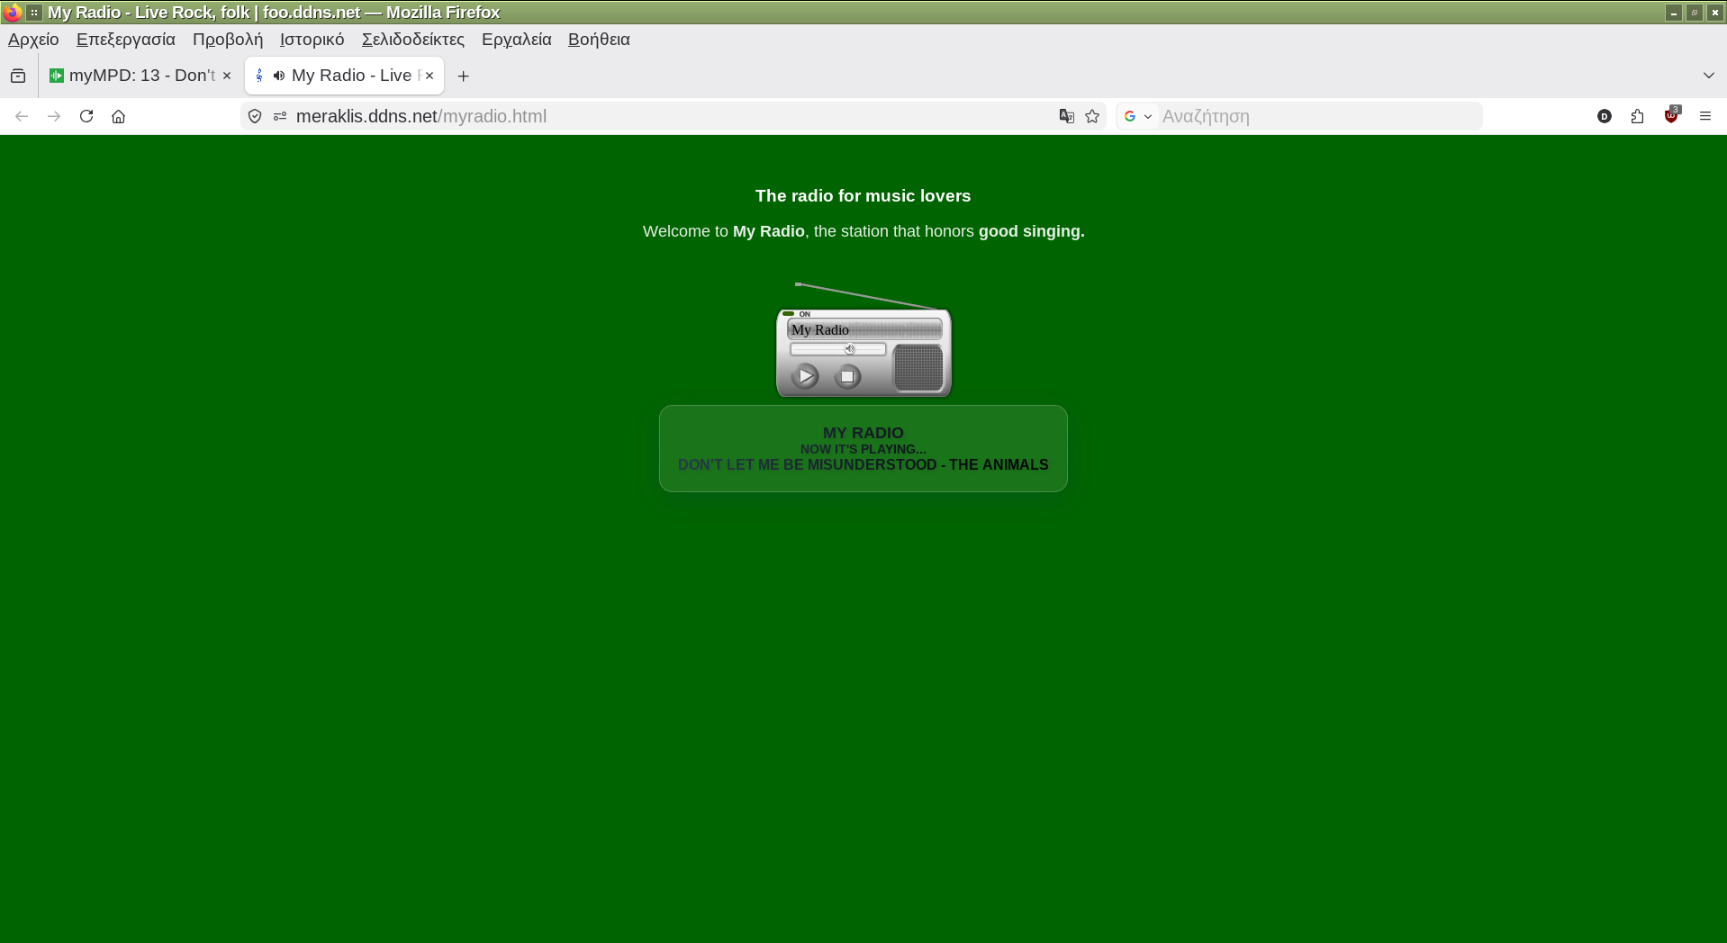Click the Αναζήτηση search field
1727x943 pixels.
(x=1315, y=116)
